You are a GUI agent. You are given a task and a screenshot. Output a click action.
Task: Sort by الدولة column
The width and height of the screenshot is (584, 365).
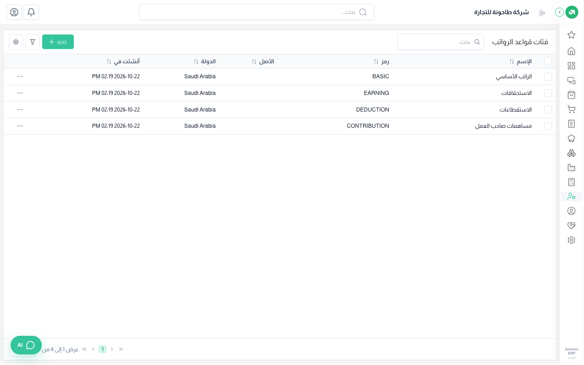tap(205, 61)
